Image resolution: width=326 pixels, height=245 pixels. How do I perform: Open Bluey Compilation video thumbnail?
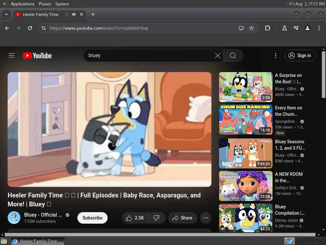[x=246, y=218]
